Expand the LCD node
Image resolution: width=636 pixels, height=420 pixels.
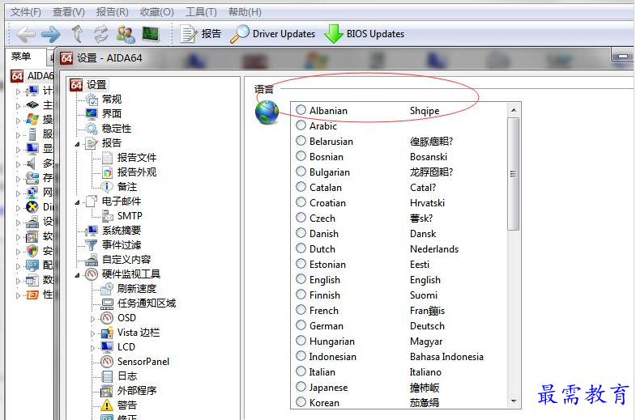click(92, 348)
